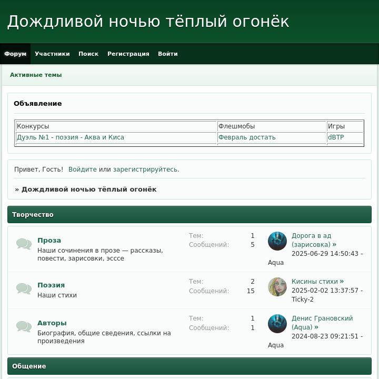The height and width of the screenshot is (379, 379).
Task: Click the speech bubble icon beside Авторы
Action: click(24, 327)
